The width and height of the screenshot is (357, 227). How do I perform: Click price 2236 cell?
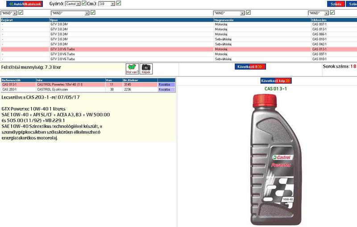click(x=140, y=89)
